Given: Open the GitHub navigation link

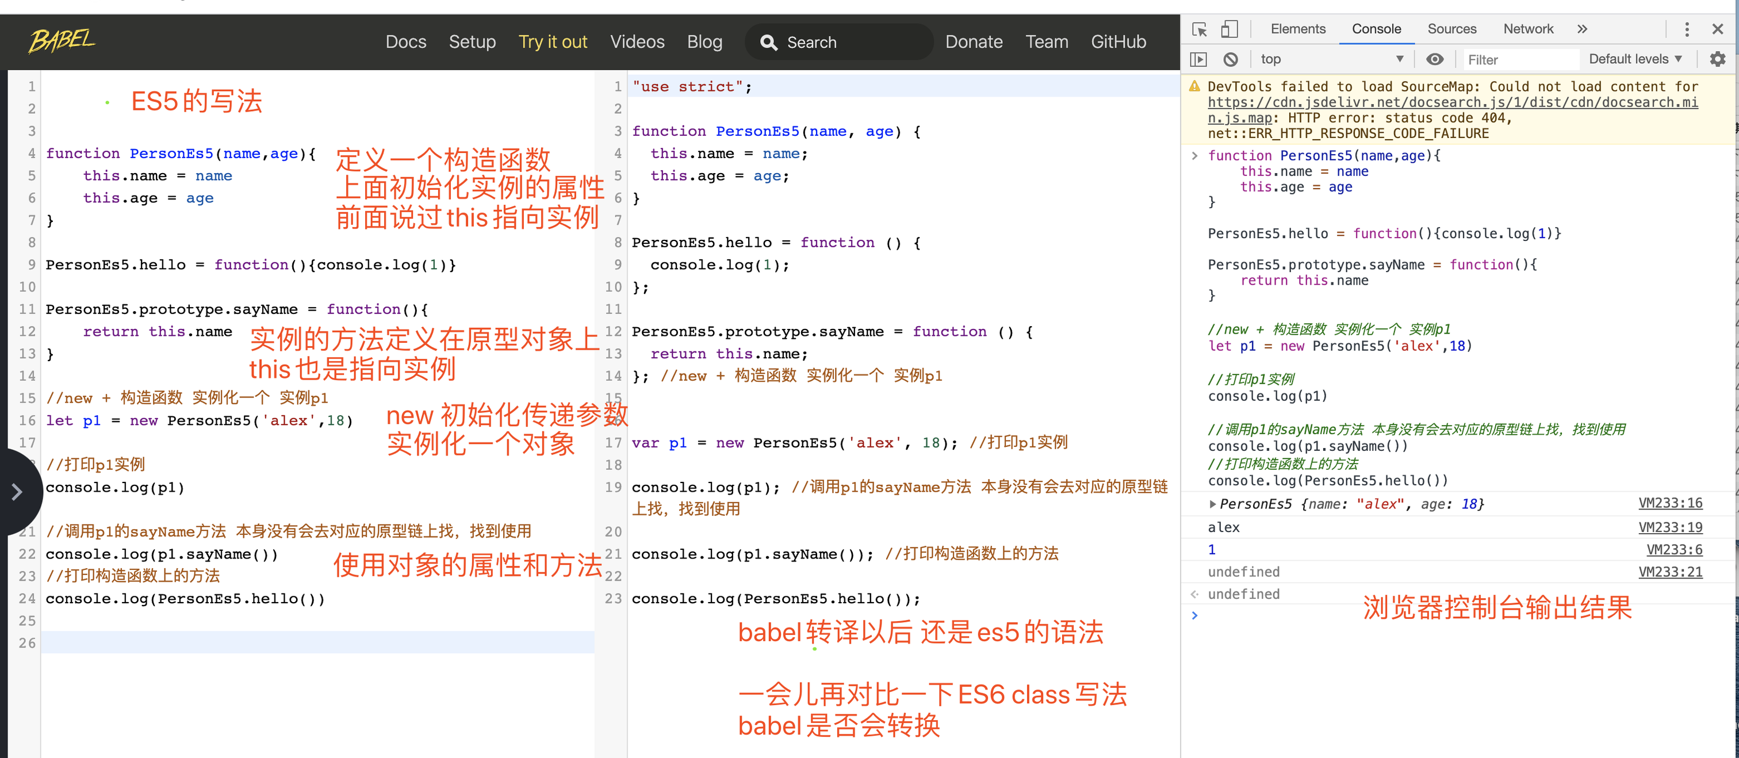Looking at the screenshot, I should 1118,42.
